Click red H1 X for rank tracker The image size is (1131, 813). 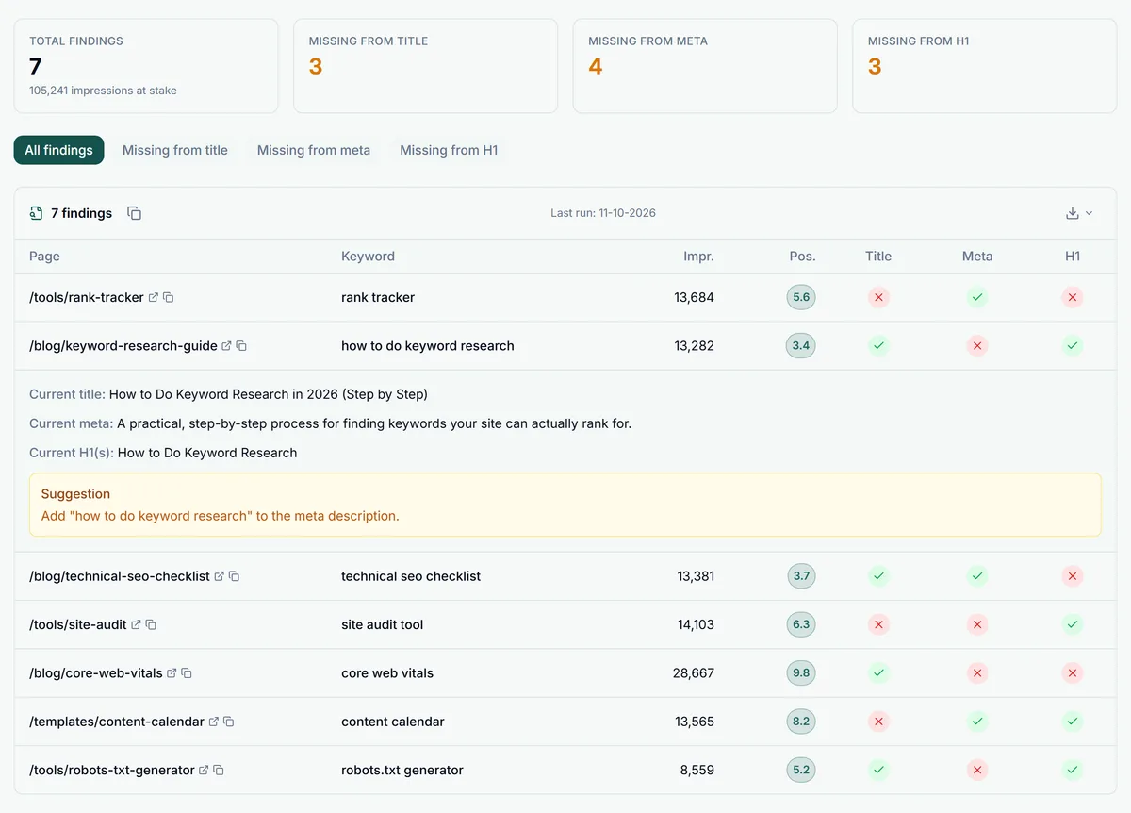[1073, 297]
